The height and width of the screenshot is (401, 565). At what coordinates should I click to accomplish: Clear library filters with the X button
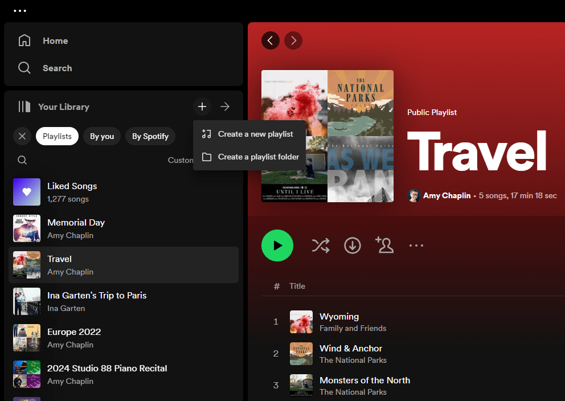22,136
